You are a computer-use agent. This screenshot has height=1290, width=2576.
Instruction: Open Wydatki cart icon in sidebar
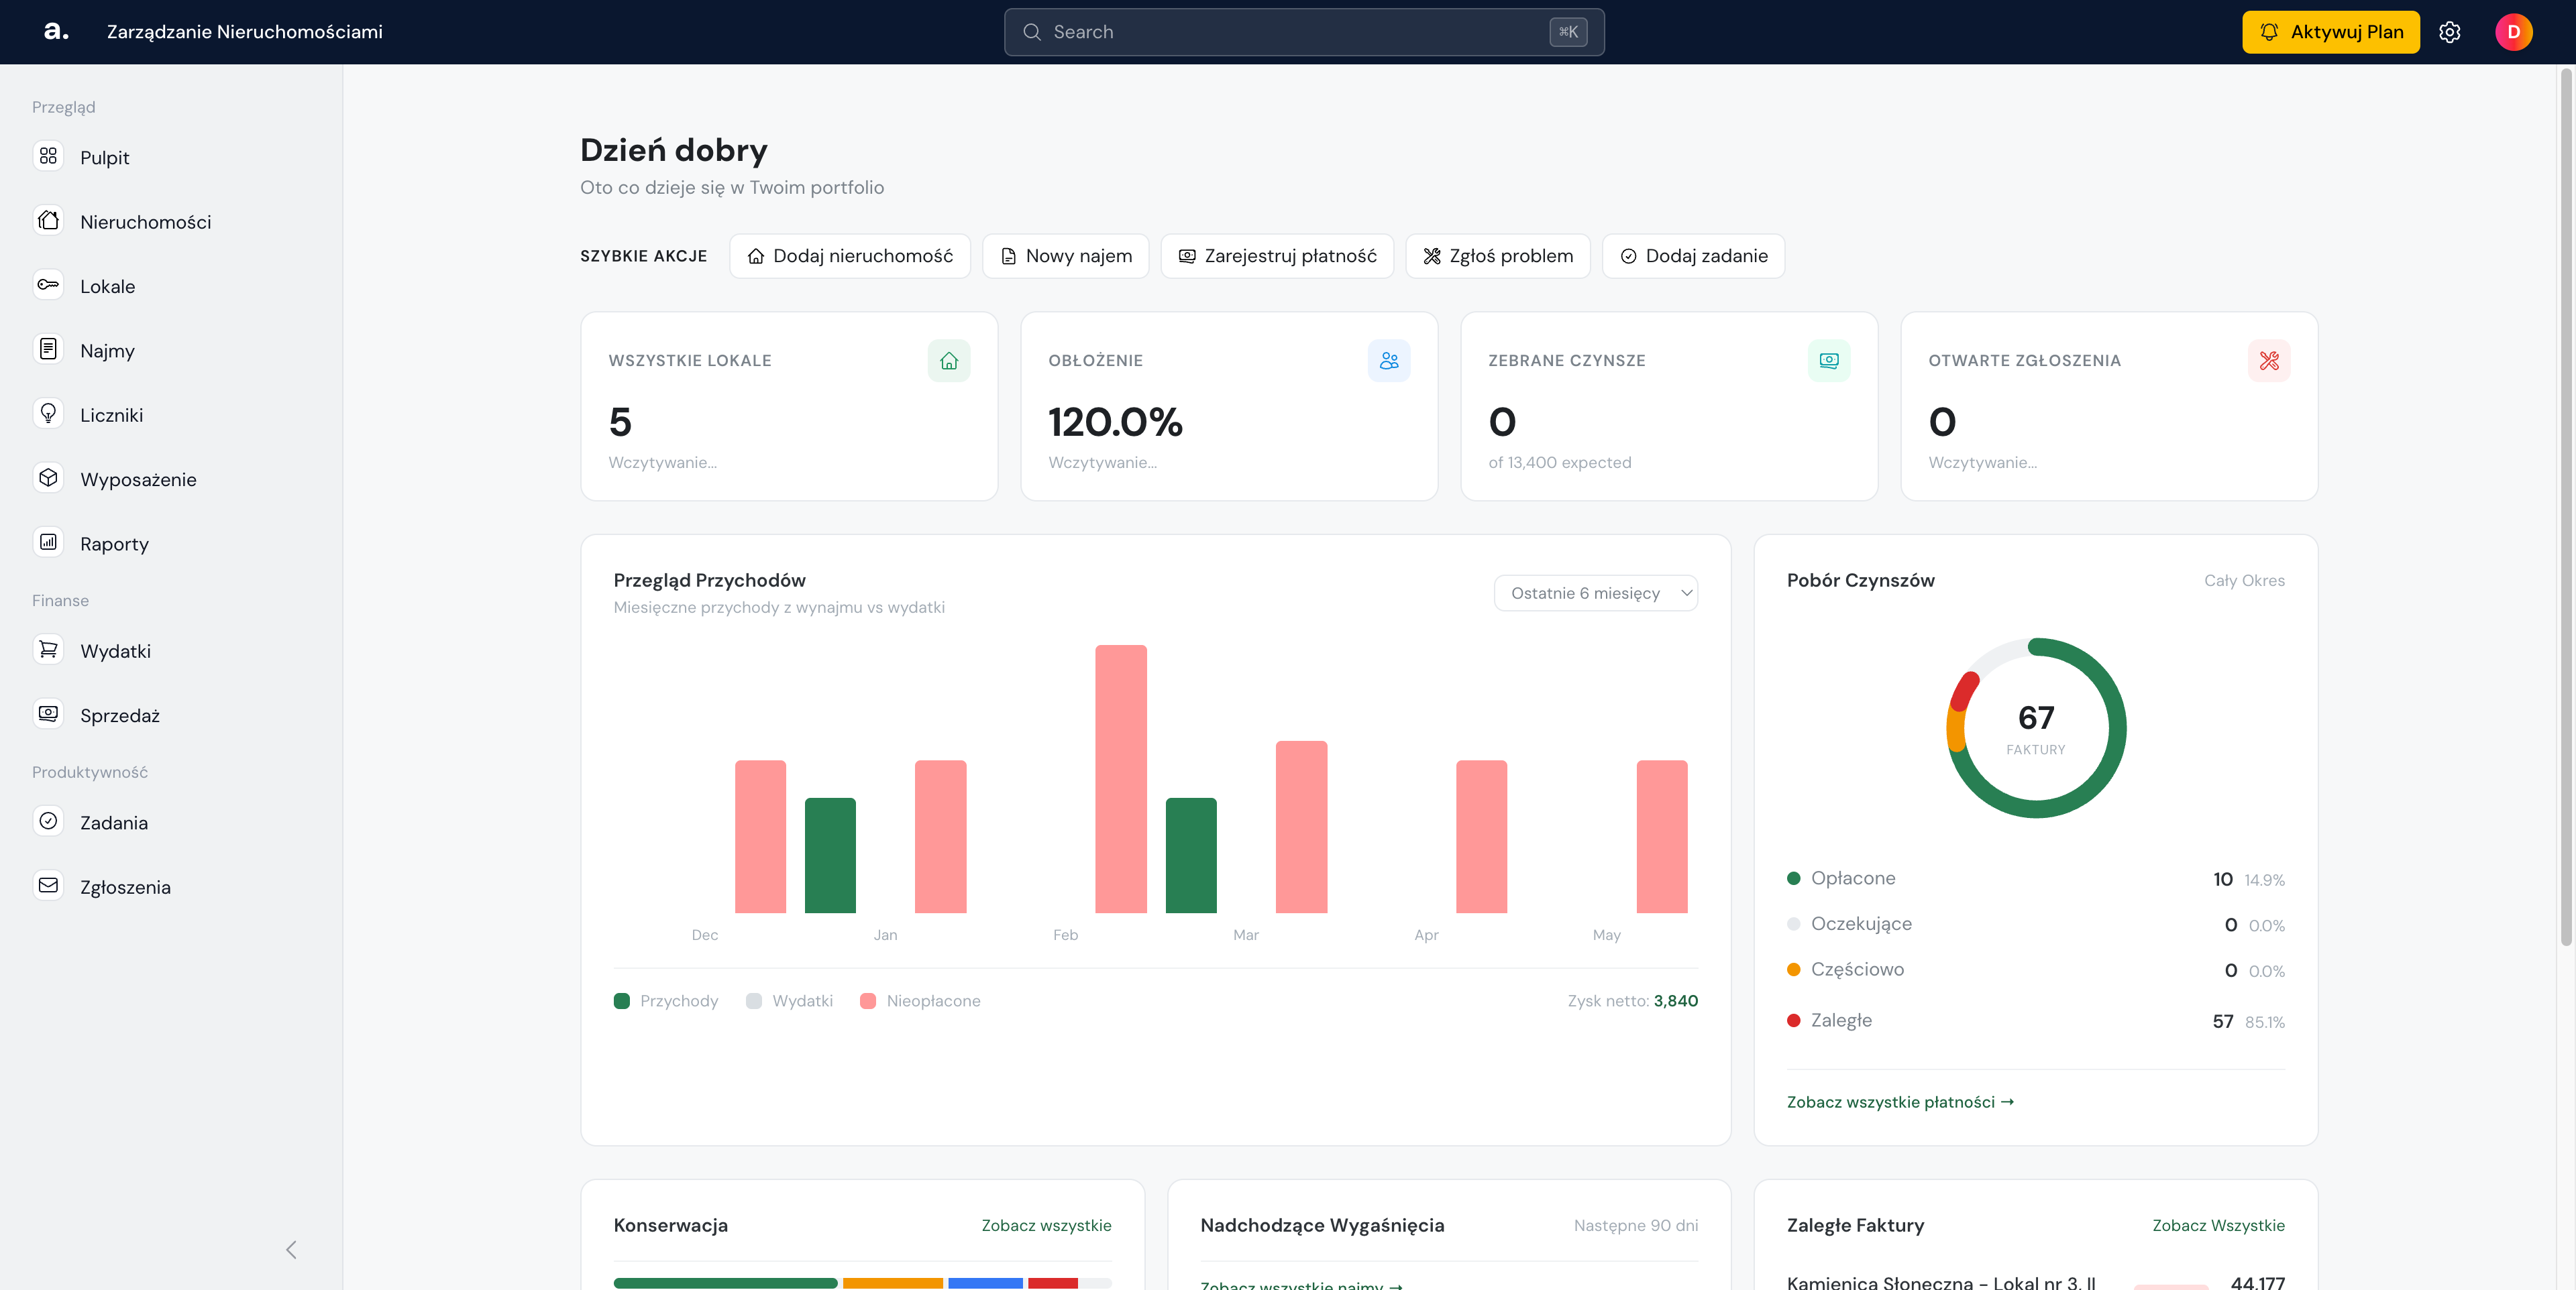click(x=48, y=650)
